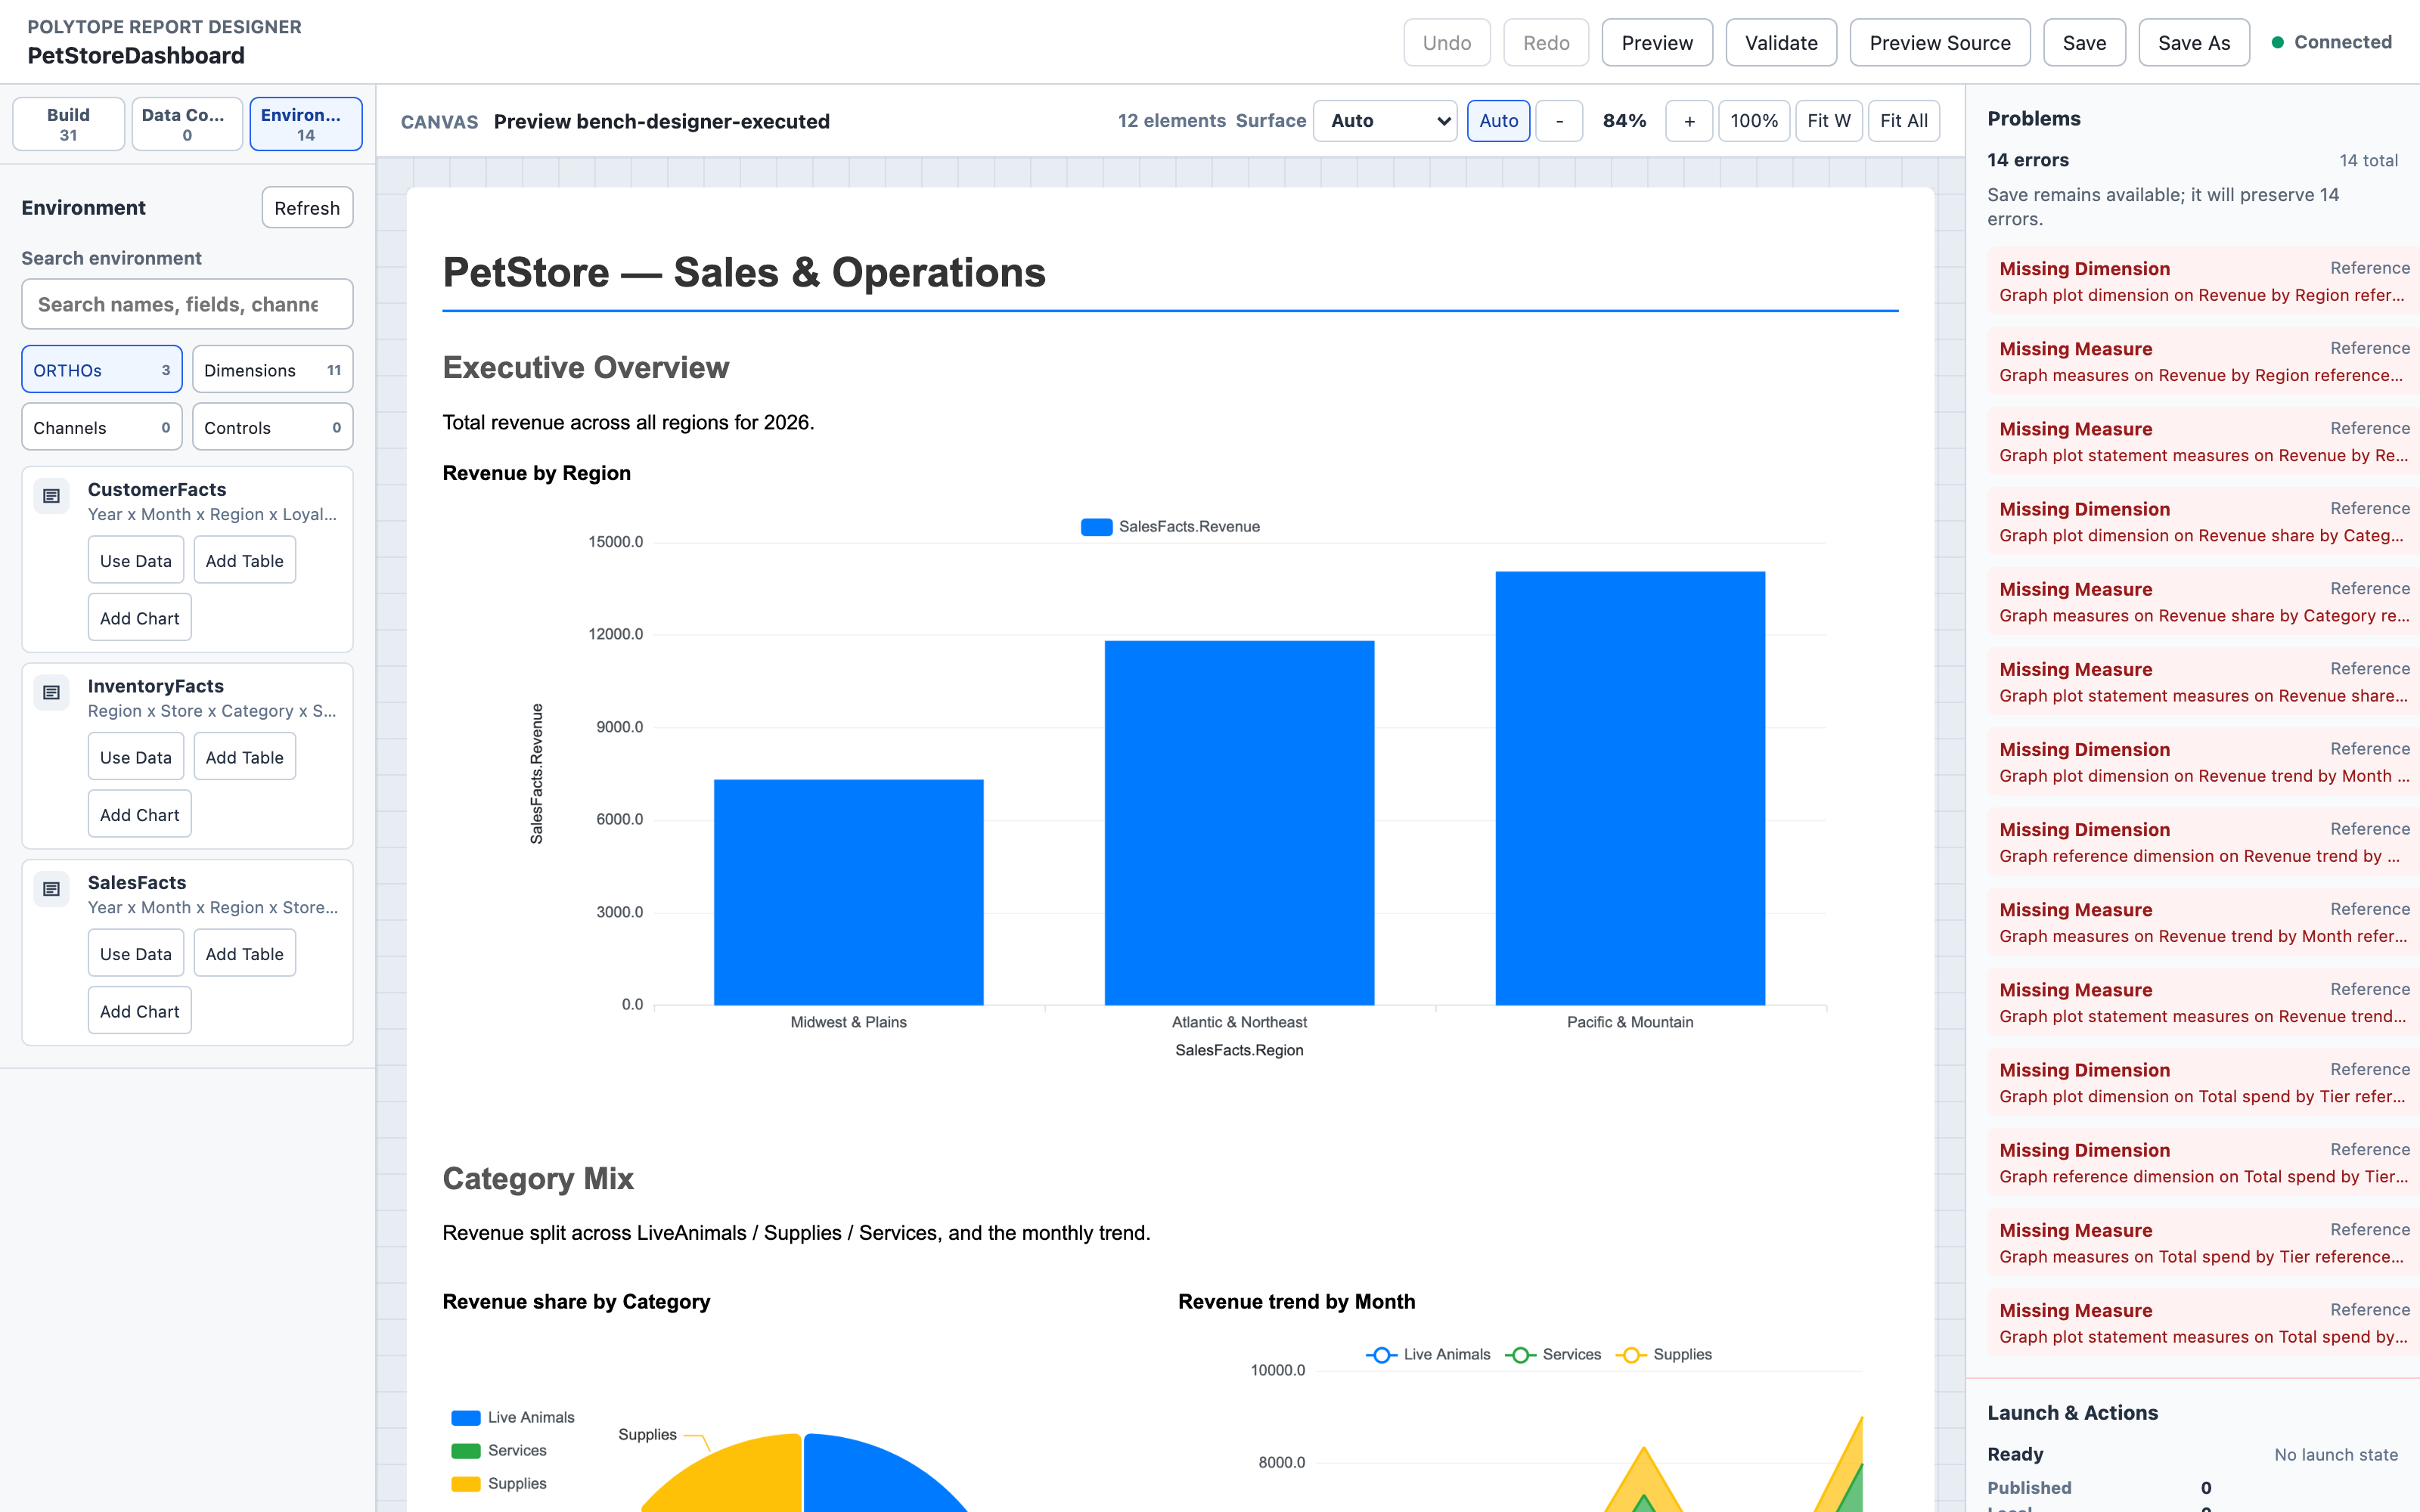Toggle the Auto zoom button
Viewport: 2420px width, 1512px height.
(x=1498, y=121)
